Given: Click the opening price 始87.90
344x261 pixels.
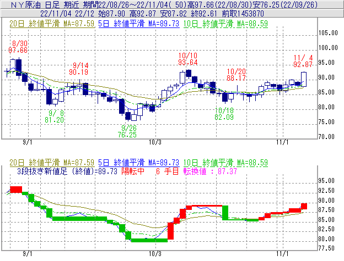Looking at the screenshot, I should [x=112, y=14].
